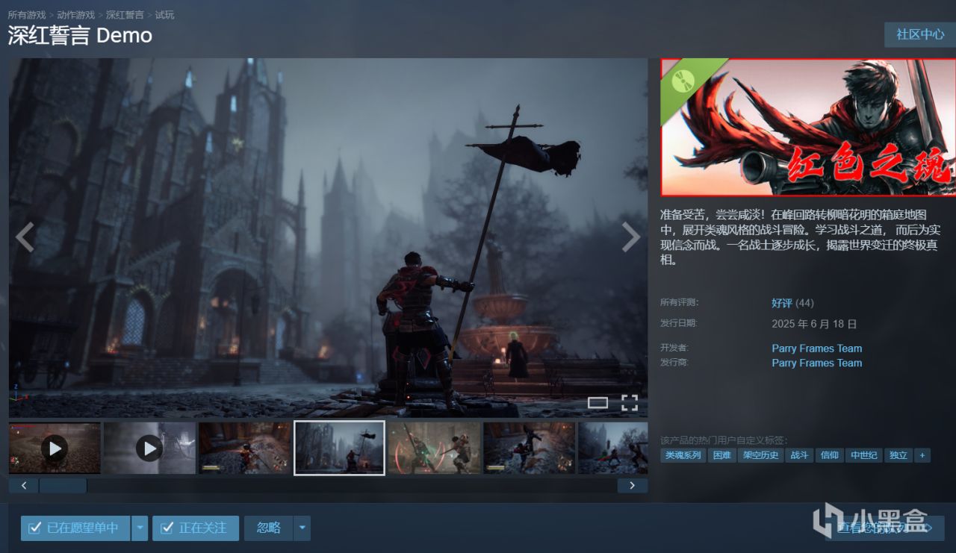Viewport: 956px width, 553px height.
Task: Click the thumbnail strip scrollbar handle
Action: click(63, 486)
